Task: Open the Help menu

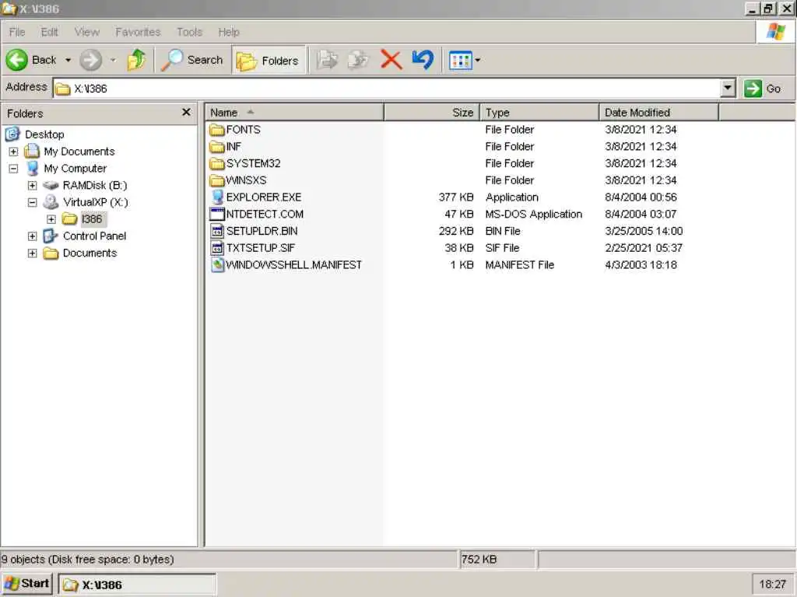Action: tap(229, 32)
